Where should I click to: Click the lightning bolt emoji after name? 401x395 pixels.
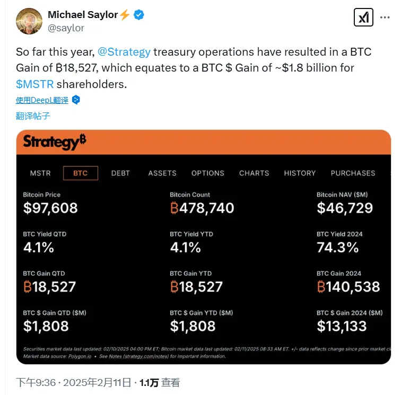click(125, 15)
